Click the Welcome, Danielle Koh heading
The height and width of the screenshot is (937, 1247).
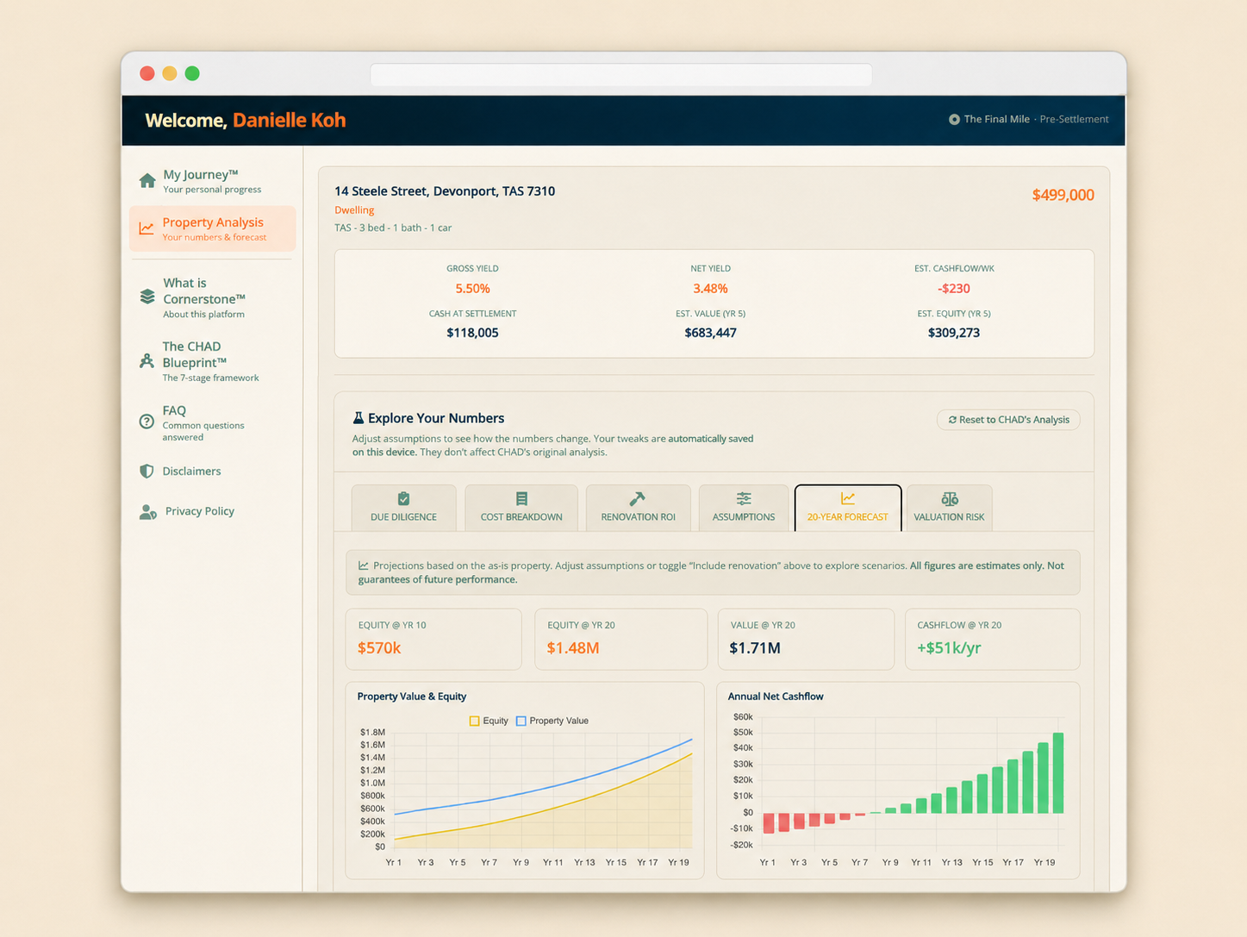245,121
